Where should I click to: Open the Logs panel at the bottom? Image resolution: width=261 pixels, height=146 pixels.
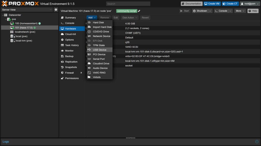point(6,141)
